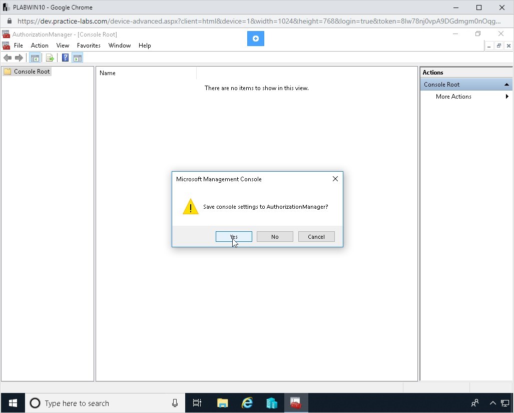Open File Explorer from the taskbar
514x413 pixels.
222,403
